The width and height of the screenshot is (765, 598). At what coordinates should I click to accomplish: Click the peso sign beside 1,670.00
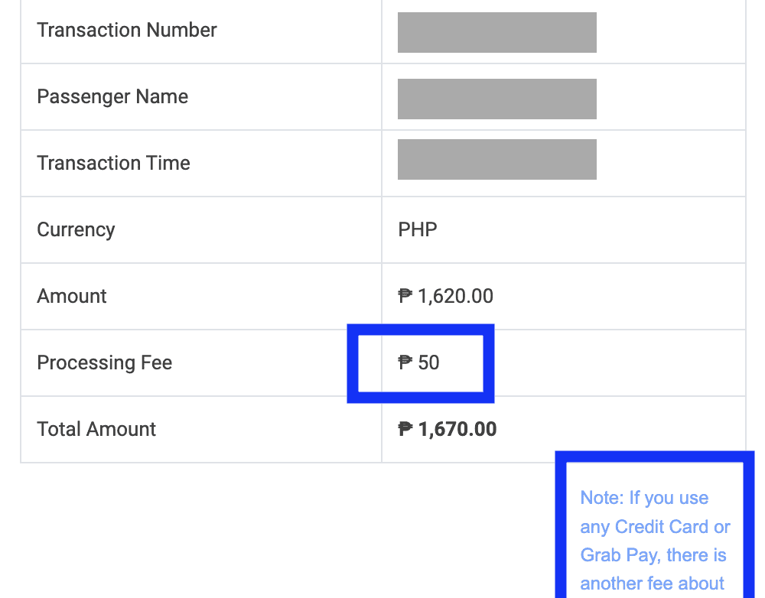(x=405, y=429)
